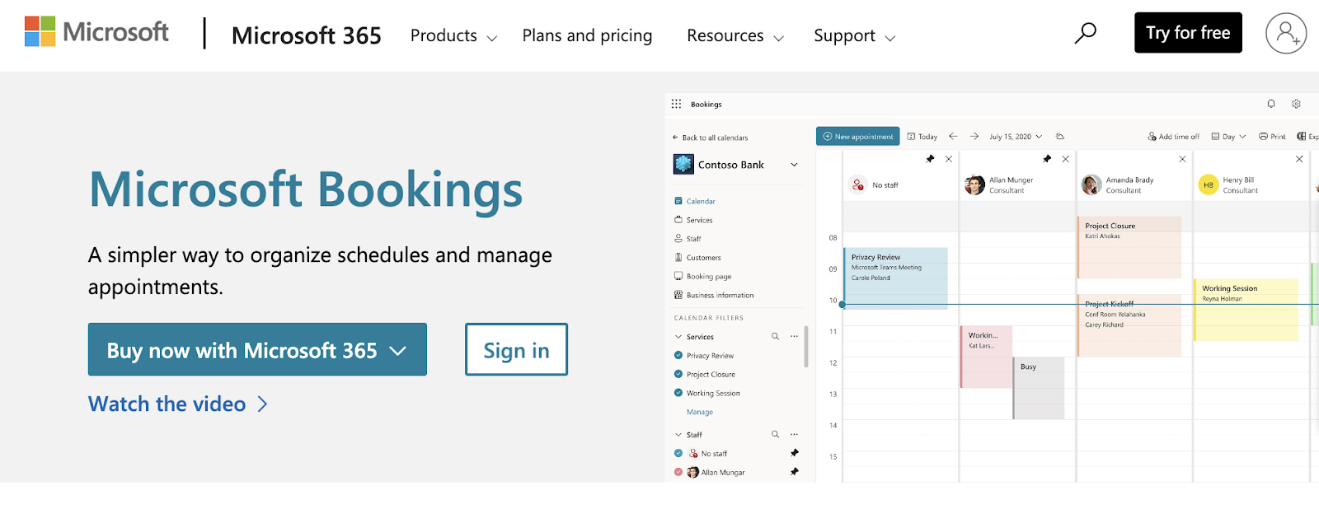Unpin the No staff column
Image resolution: width=1319 pixels, height=523 pixels.
[x=930, y=159]
